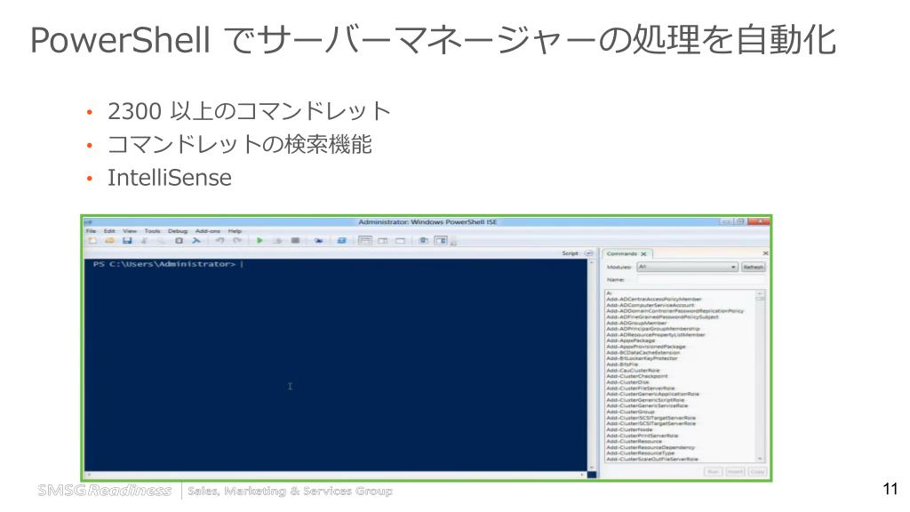Viewport: 910px width, 512px height.
Task: Open the View menu
Action: (x=130, y=231)
